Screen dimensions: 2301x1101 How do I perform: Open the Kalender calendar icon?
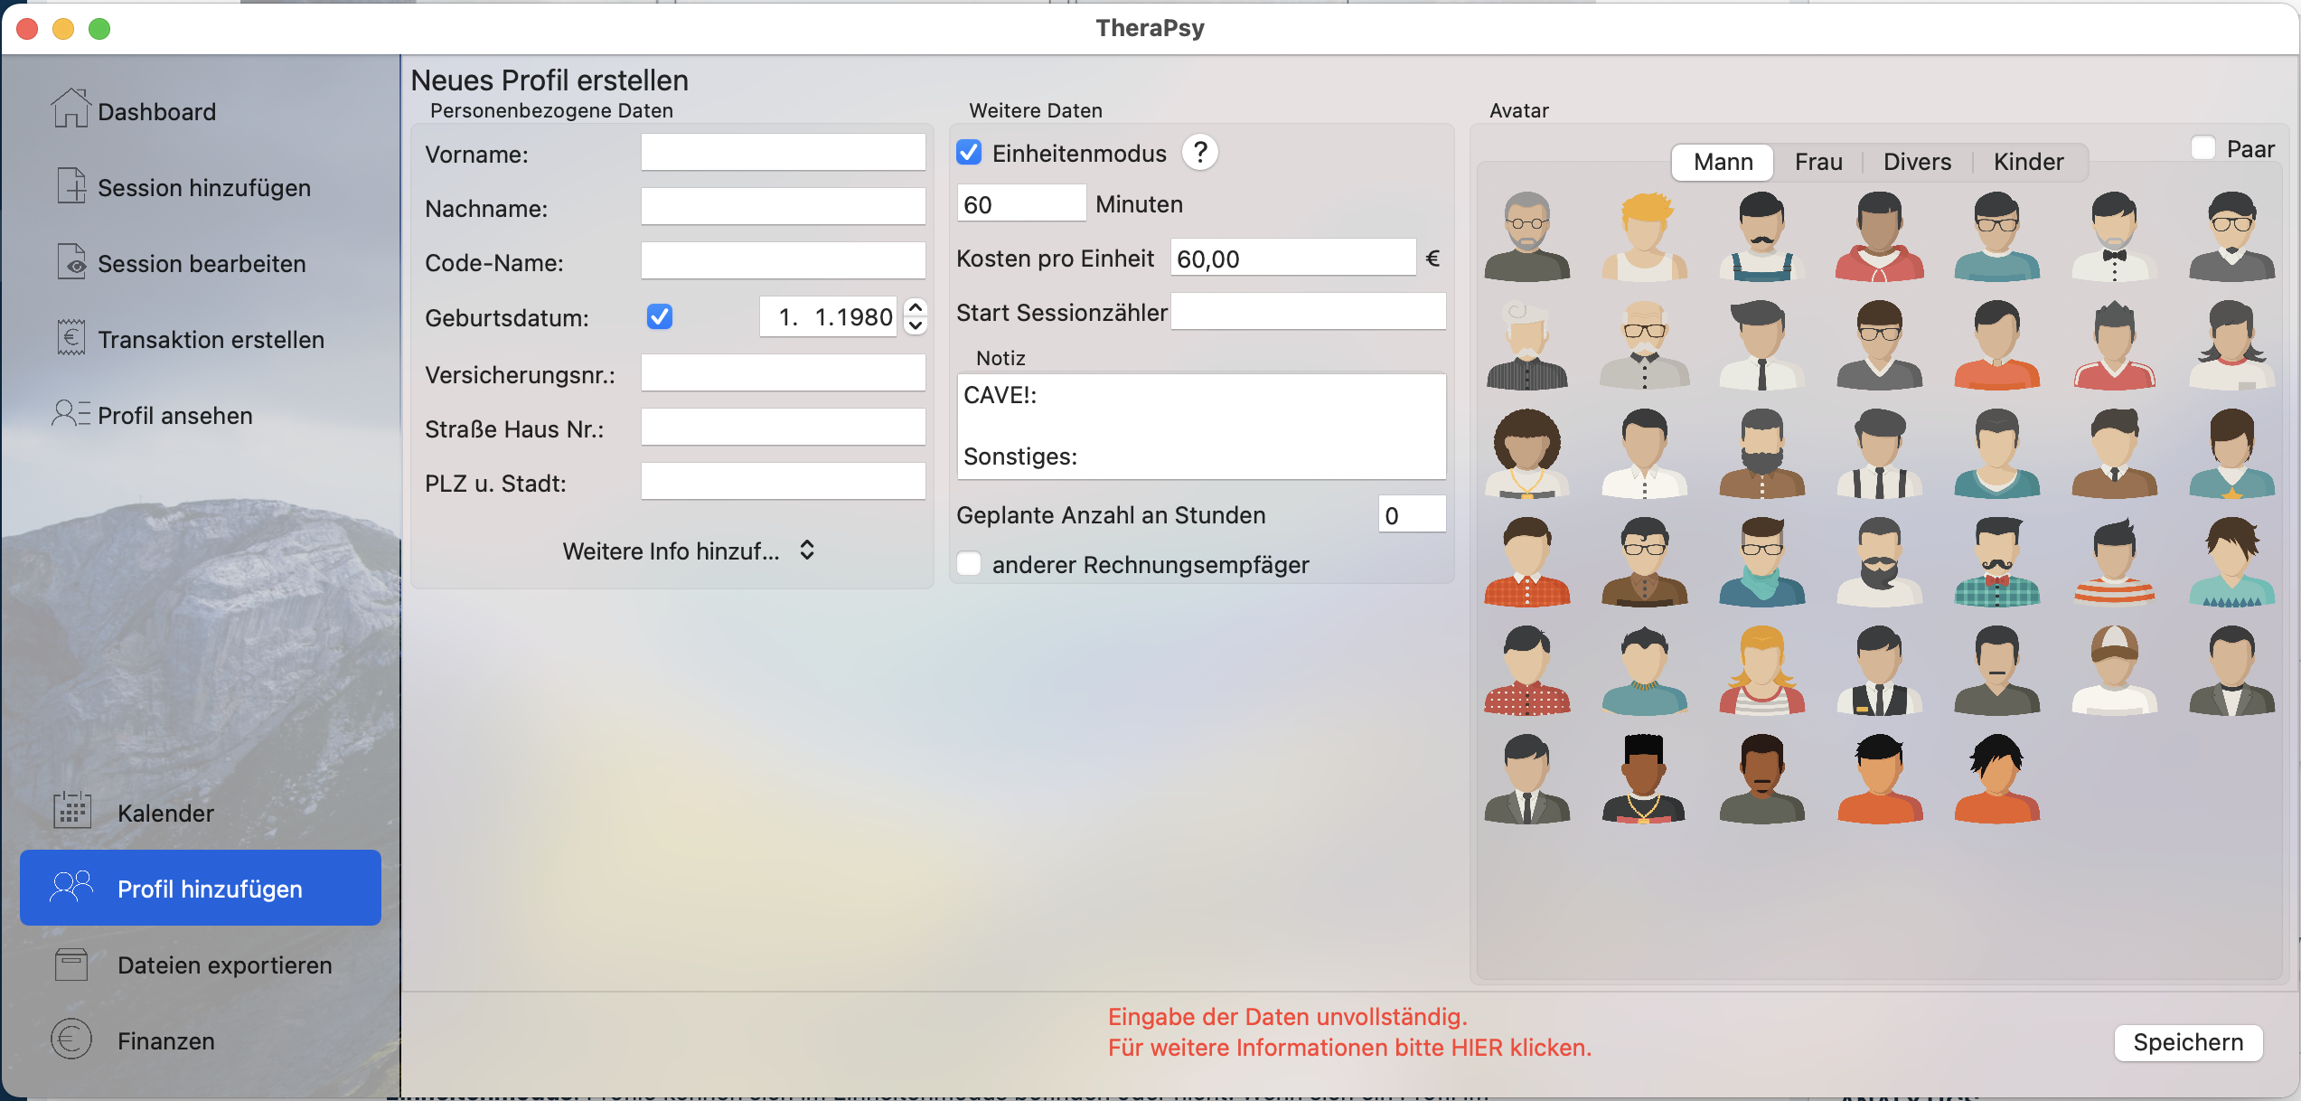pos(72,811)
